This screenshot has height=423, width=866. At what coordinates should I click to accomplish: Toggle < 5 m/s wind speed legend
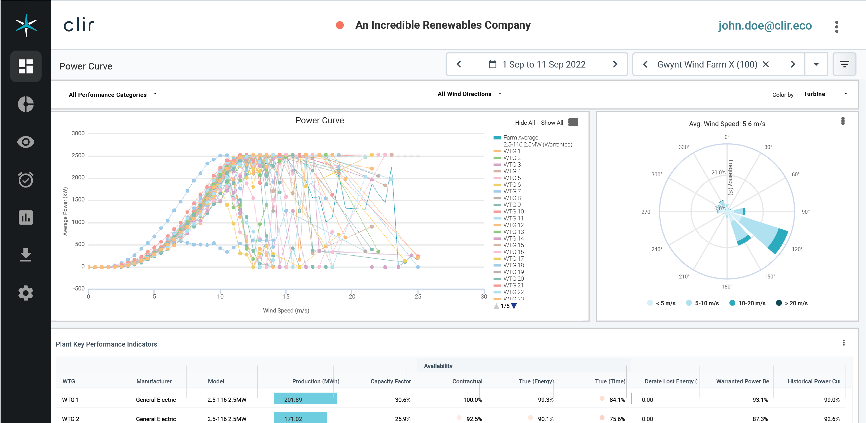661,303
